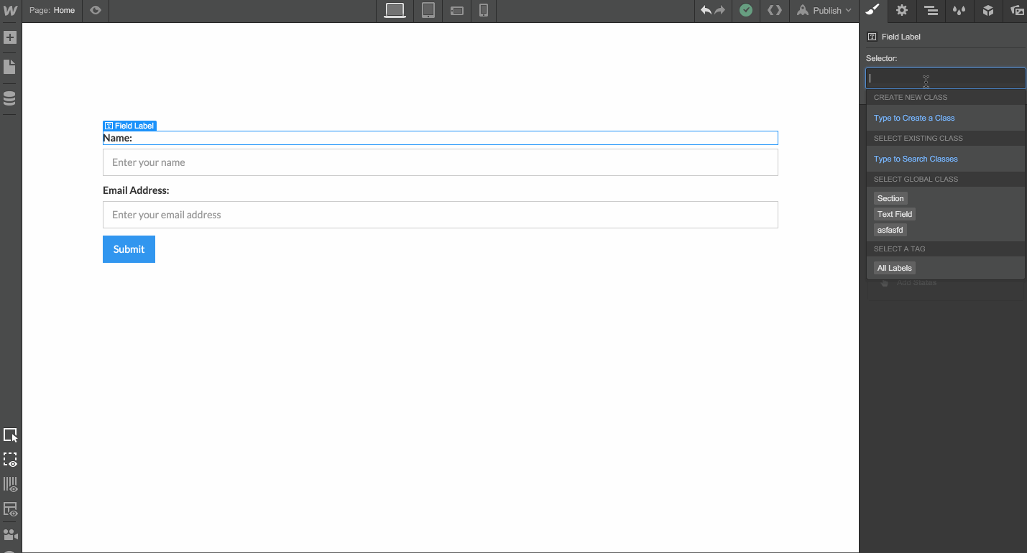1027x553 pixels.
Task: Toggle preview mode eye icon
Action: pyautogui.click(x=96, y=11)
